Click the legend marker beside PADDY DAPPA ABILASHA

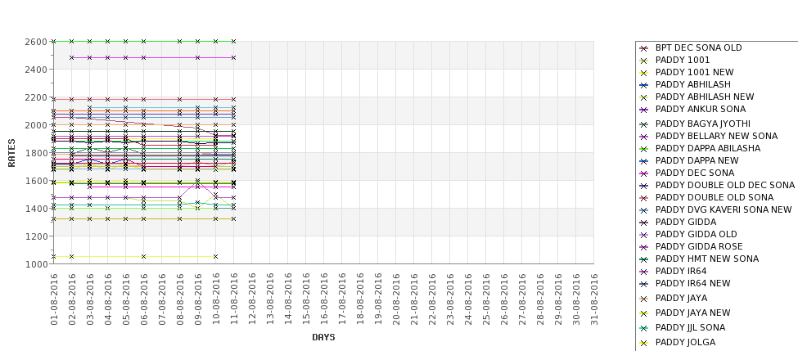(x=644, y=149)
